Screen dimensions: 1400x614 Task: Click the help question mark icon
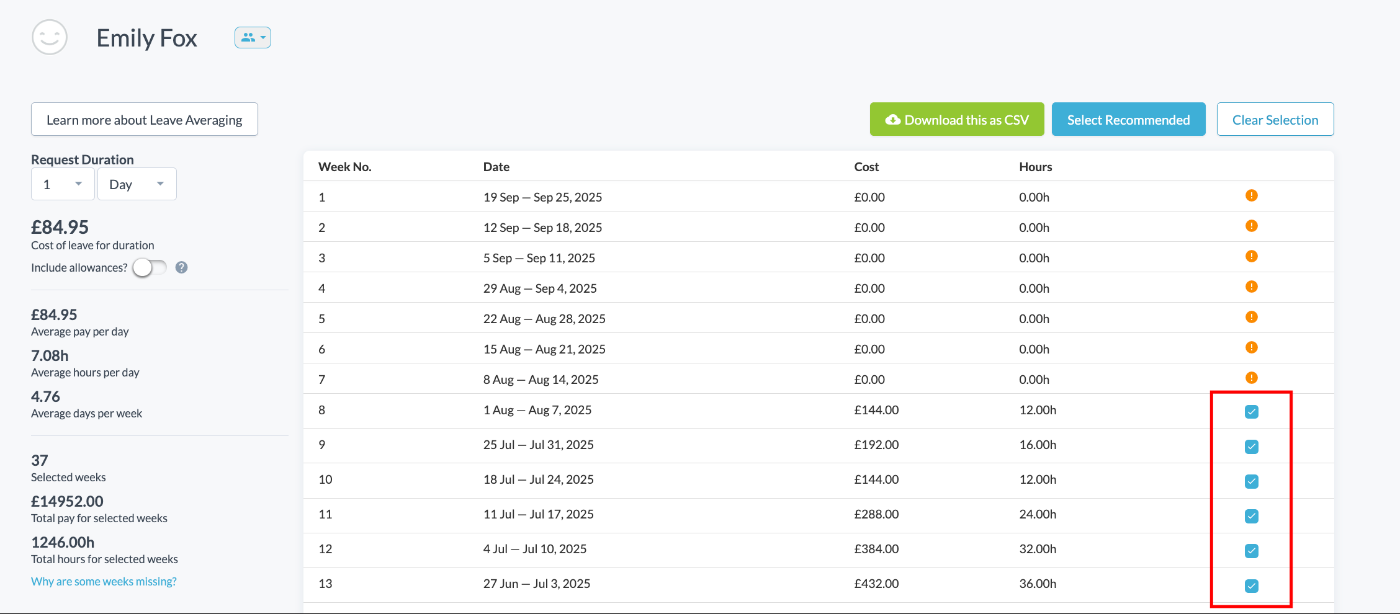coord(181,267)
